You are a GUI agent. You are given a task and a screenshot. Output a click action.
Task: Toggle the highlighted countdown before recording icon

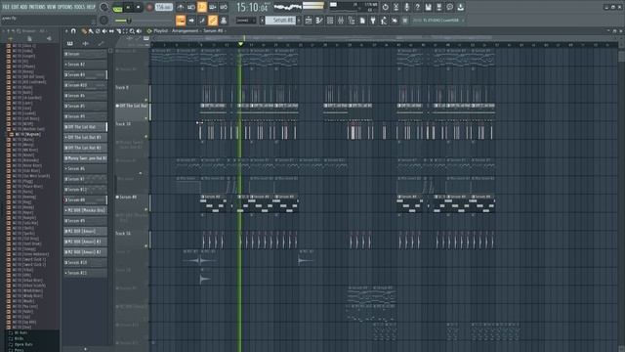[x=202, y=7]
